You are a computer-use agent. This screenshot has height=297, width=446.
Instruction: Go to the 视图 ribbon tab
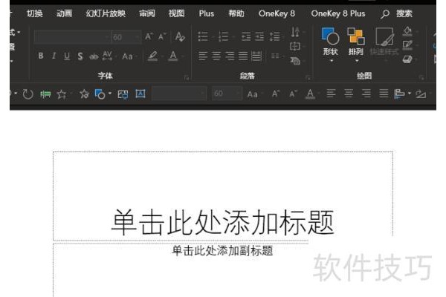click(x=176, y=13)
